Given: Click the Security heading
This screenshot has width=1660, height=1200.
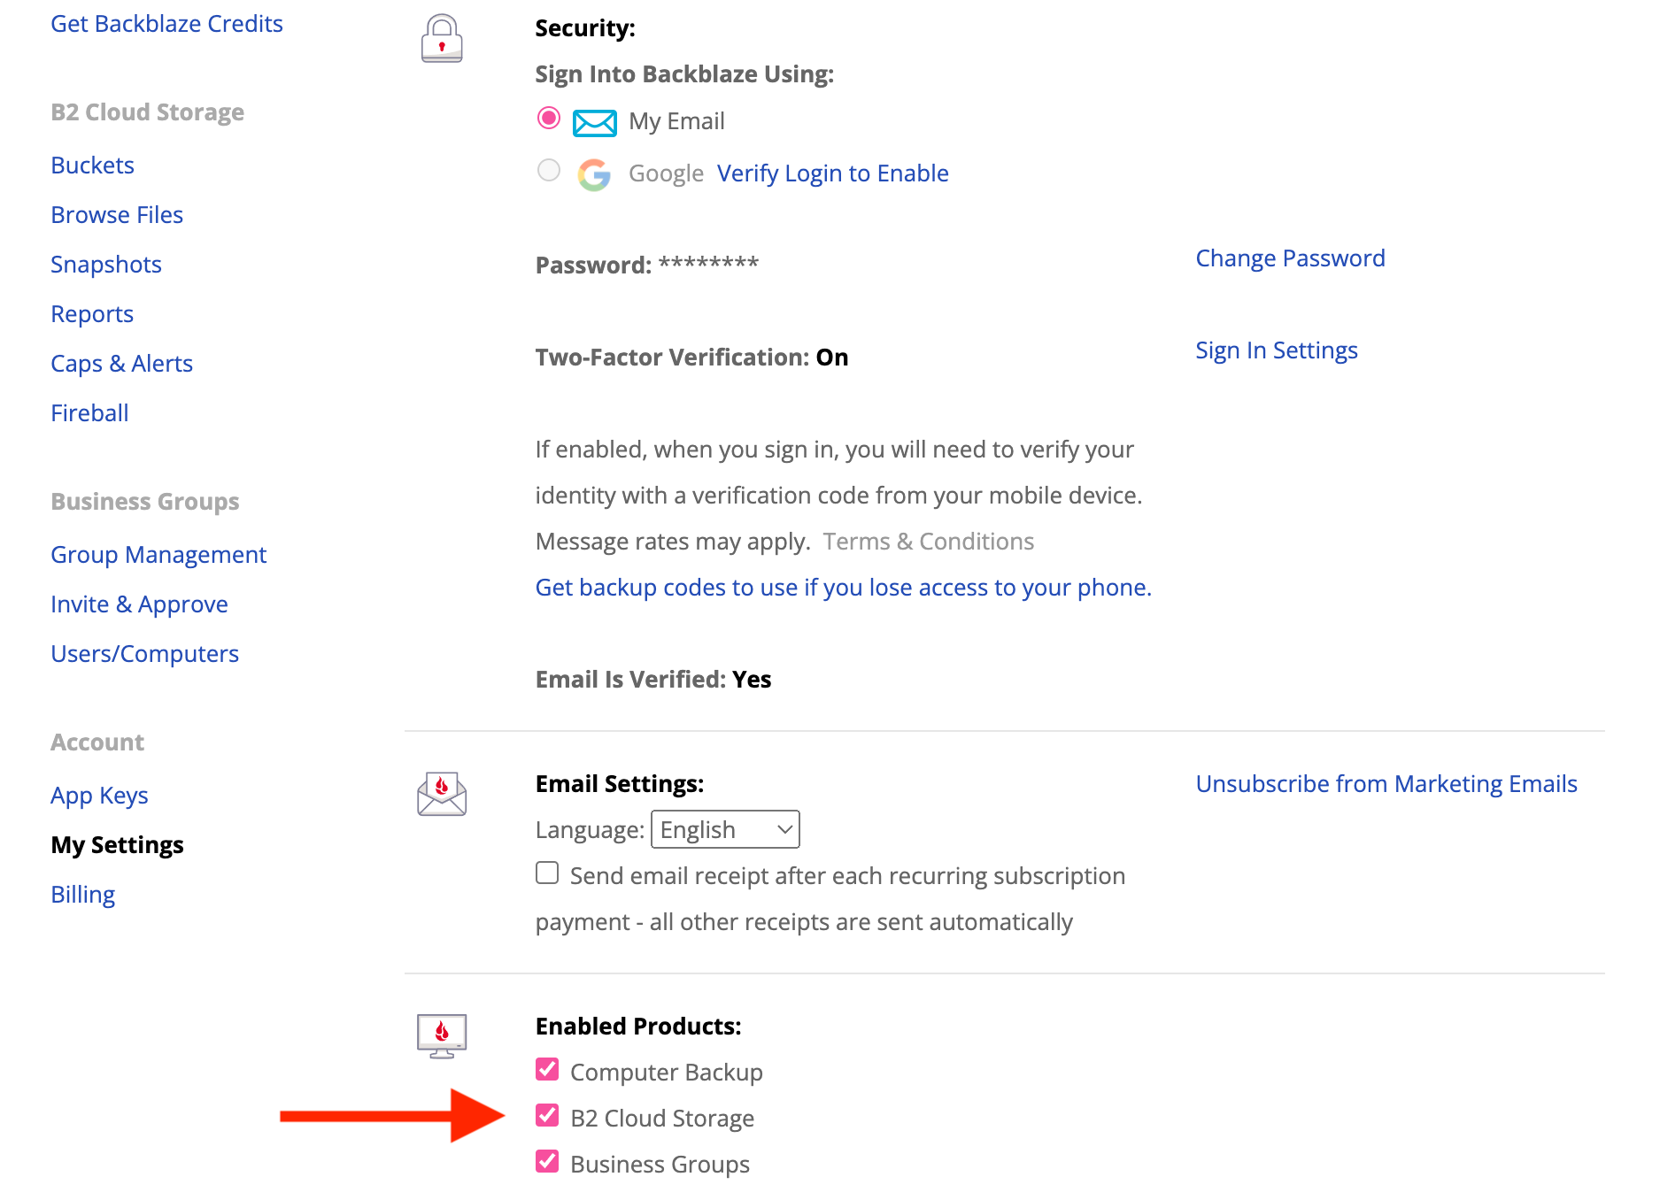Looking at the screenshot, I should [585, 28].
